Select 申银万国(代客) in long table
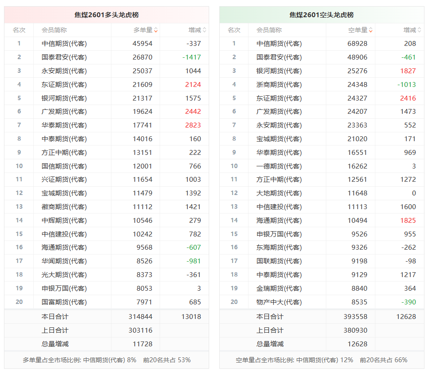This screenshot has height=375, width=428. tap(64, 288)
